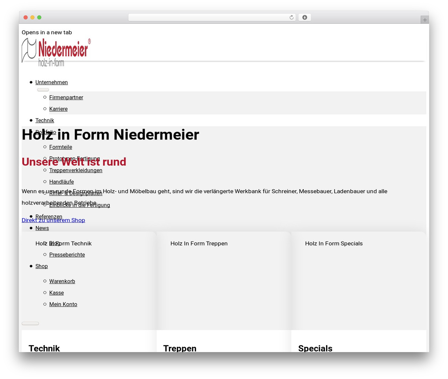The width and height of the screenshot is (448, 379).
Task: Open the News menu item
Action: pyautogui.click(x=42, y=228)
